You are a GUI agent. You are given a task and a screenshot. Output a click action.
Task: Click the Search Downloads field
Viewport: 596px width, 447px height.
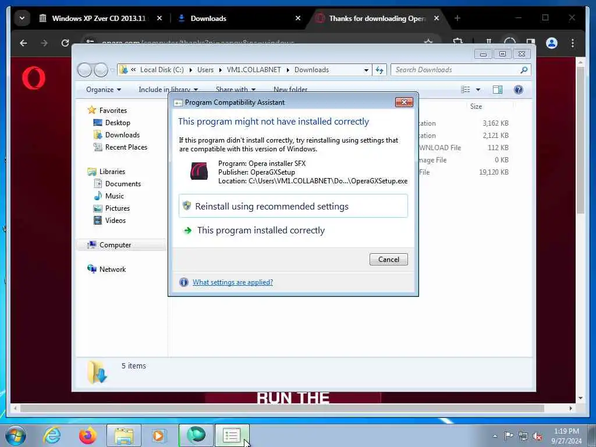coord(454,70)
